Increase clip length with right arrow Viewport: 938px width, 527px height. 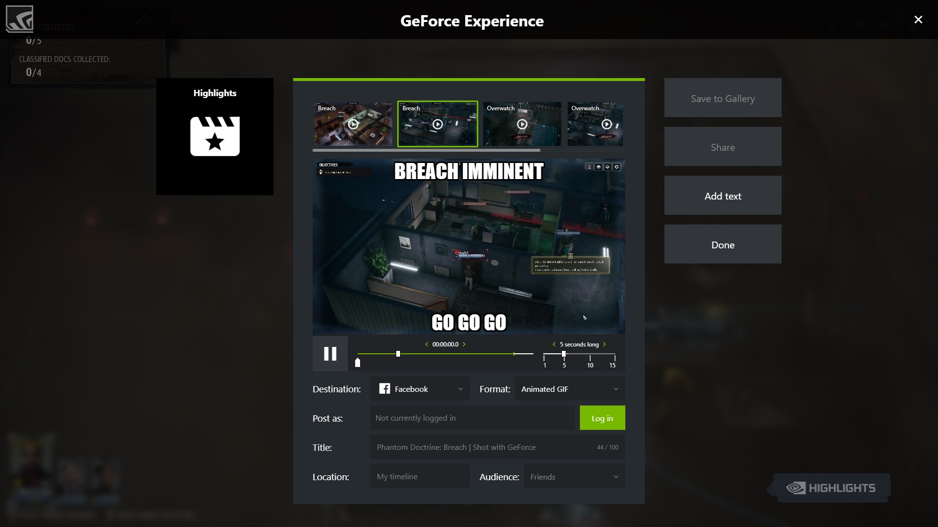point(605,345)
